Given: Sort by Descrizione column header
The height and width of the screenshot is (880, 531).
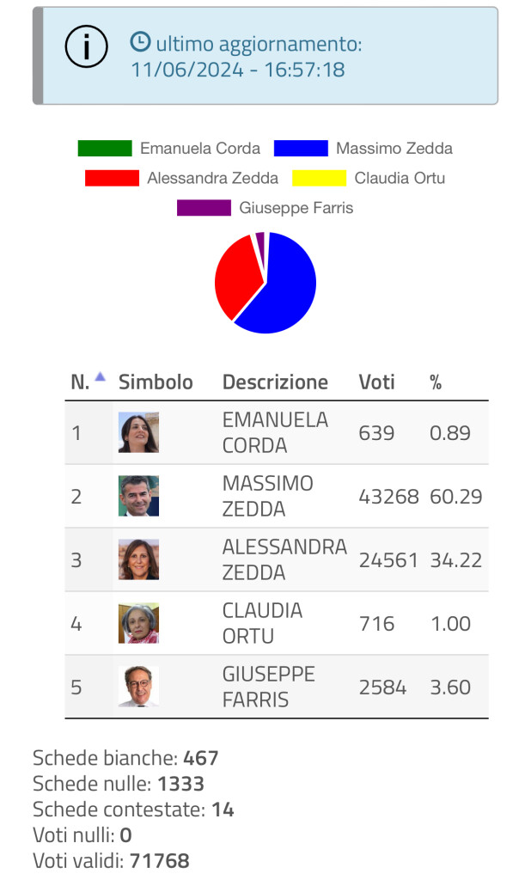Looking at the screenshot, I should tap(275, 382).
